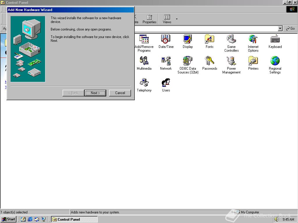Screen dimensions: 298x223
Task: Click the Views toolbar button
Action: pyautogui.click(x=167, y=19)
